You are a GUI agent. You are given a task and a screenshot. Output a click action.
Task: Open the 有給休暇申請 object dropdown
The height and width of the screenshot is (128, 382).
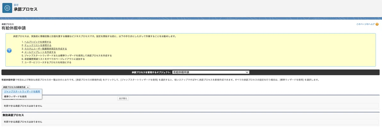point(211,72)
